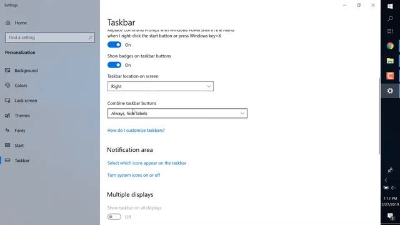The height and width of the screenshot is (225, 400).
Task: Click the Notification area heading
Action: tap(130, 150)
